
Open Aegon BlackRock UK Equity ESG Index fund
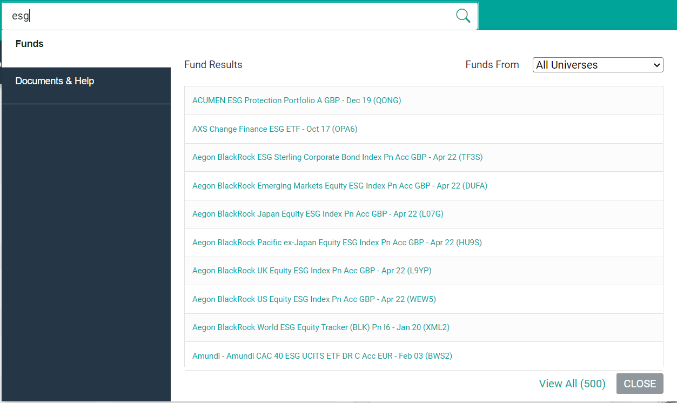pyautogui.click(x=312, y=271)
